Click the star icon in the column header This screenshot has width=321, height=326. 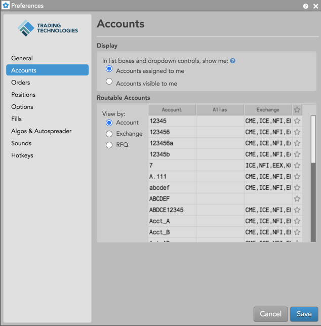(x=297, y=109)
